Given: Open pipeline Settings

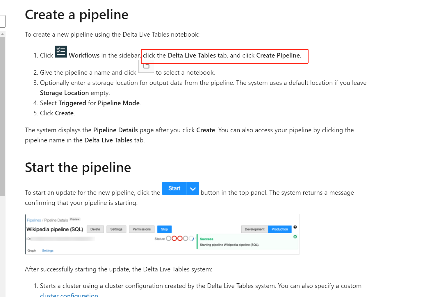Looking at the screenshot, I should pos(116,229).
